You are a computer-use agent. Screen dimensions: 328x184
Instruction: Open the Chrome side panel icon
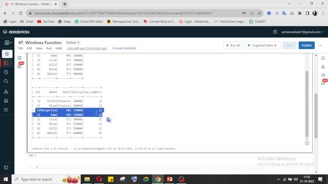point(307,13)
